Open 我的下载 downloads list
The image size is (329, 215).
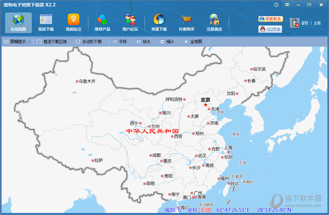click(x=46, y=23)
